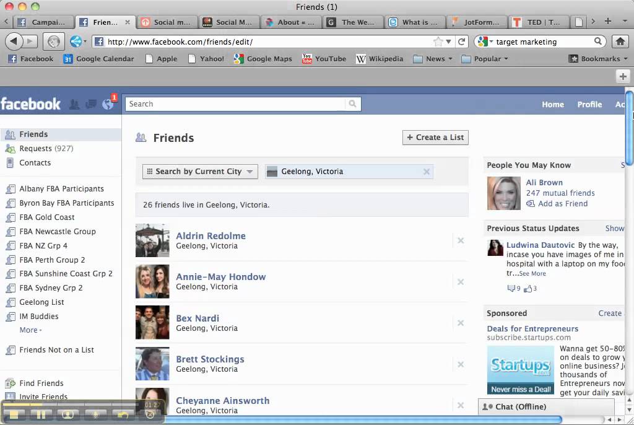This screenshot has width=634, height=425.
Task: Go to Home in Facebook header
Action: click(x=553, y=105)
